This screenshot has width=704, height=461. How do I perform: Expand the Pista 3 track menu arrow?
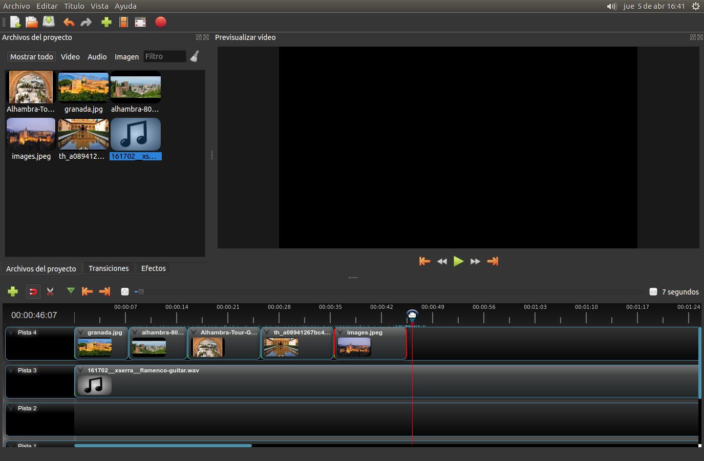11,370
